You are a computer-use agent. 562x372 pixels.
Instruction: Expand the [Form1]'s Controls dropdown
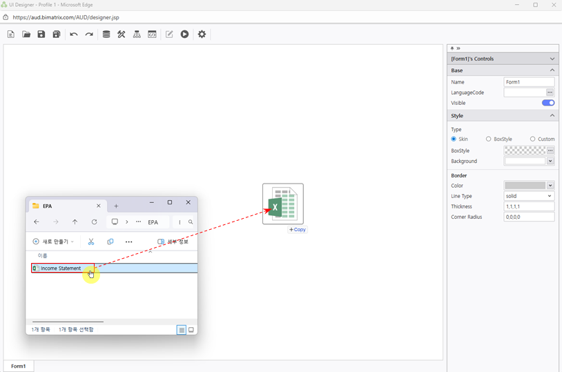click(x=552, y=59)
